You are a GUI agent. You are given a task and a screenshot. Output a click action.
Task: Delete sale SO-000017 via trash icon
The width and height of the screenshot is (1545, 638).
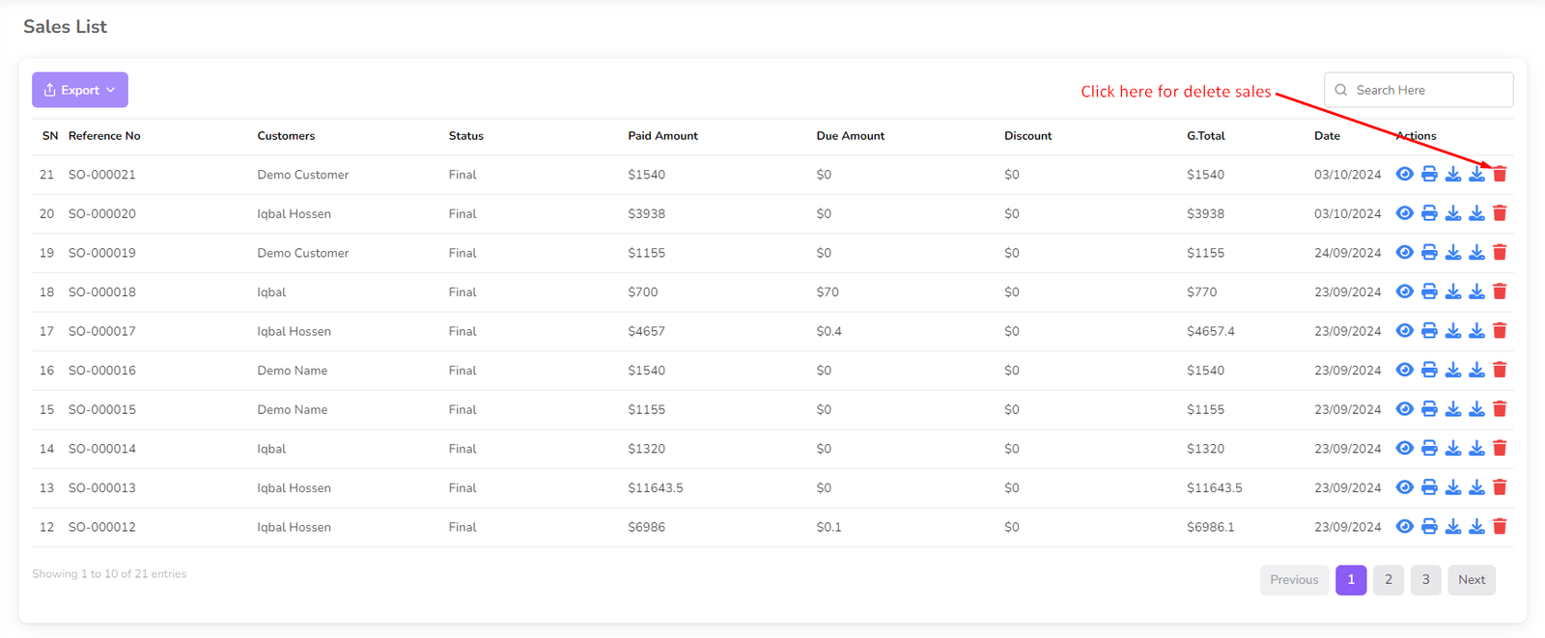1500,331
